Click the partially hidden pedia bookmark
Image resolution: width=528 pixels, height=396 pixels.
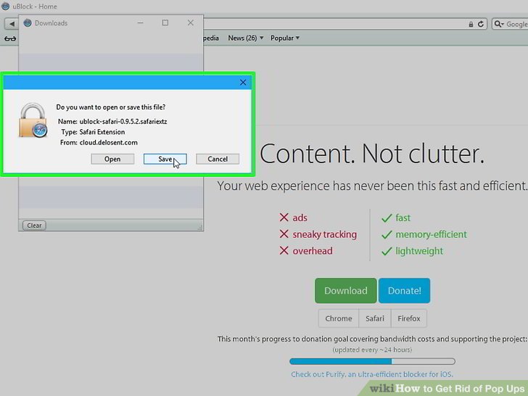pyautogui.click(x=211, y=38)
